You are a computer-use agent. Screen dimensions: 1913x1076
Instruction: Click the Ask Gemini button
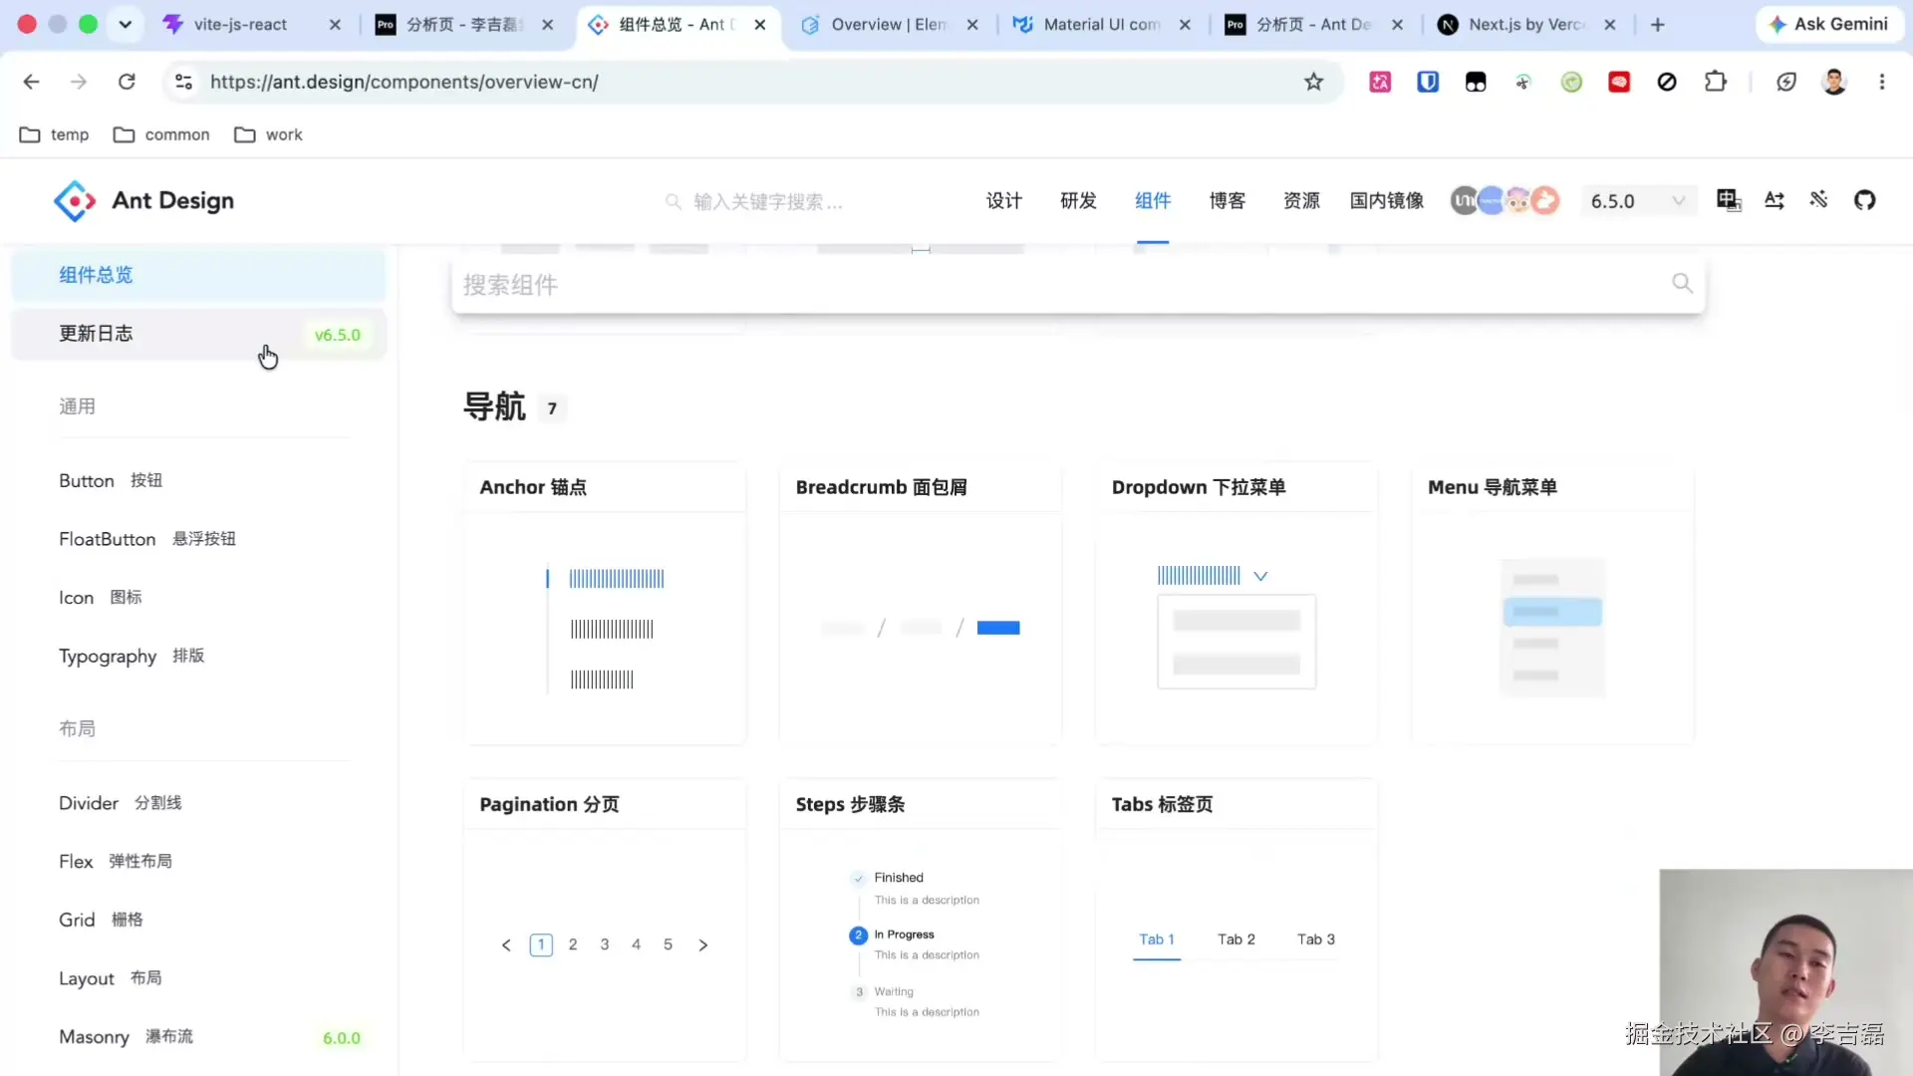point(1829,24)
